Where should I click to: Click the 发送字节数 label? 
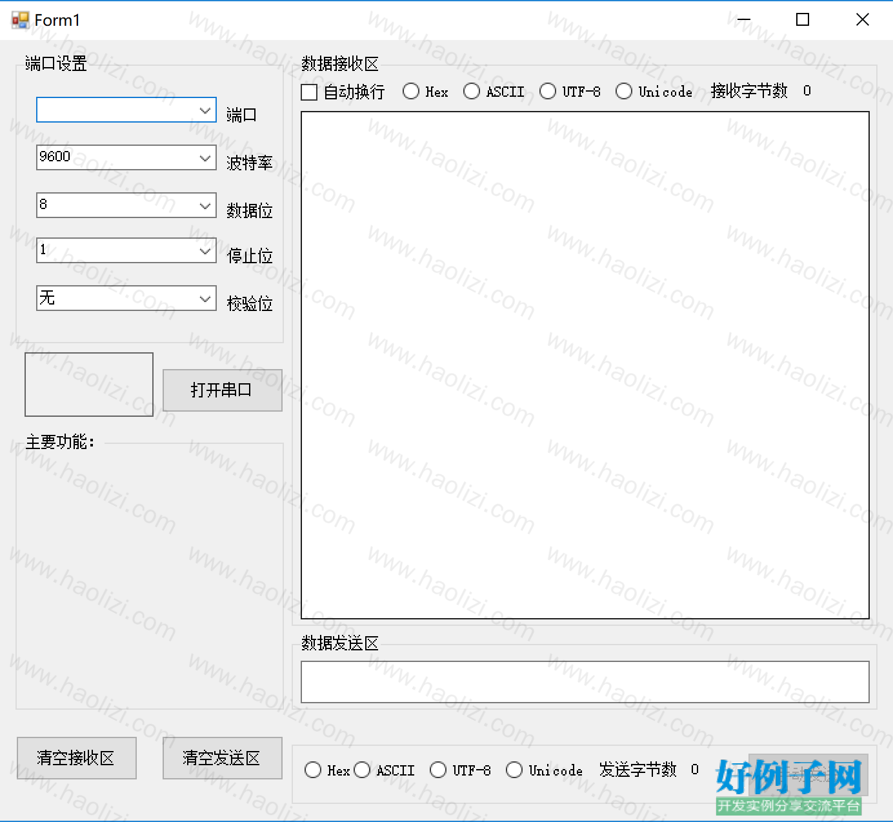pos(638,770)
